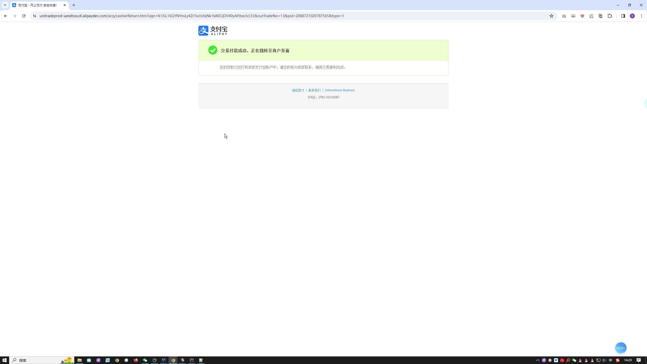Reload the current page
The height and width of the screenshot is (364, 647).
pyautogui.click(x=24, y=16)
